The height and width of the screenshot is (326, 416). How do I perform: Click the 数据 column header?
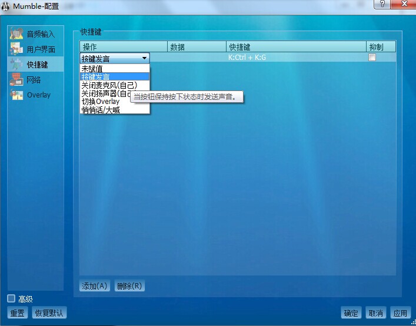tap(197, 47)
